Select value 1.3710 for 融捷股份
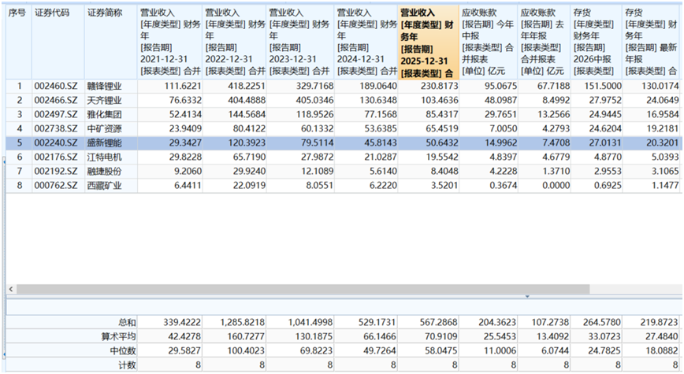The height and width of the screenshot is (374, 684). (x=544, y=172)
